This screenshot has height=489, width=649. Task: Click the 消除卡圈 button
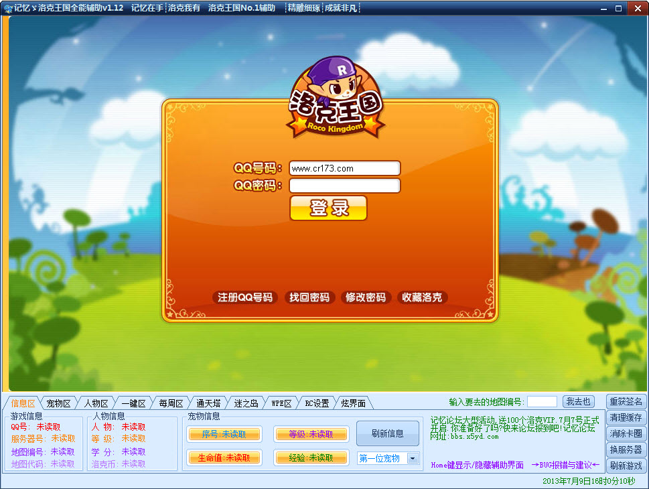(626, 434)
